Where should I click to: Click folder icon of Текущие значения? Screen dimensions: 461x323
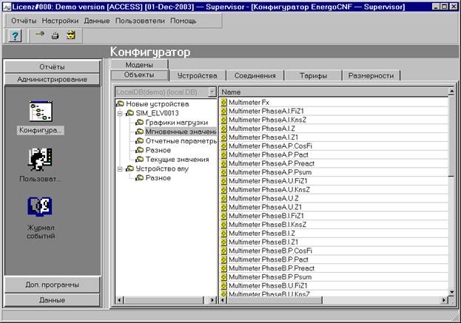click(139, 160)
